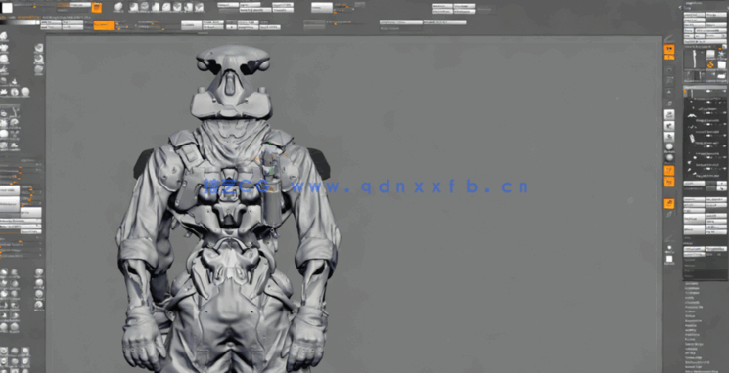Toggle the wide orange button in second toolbar row
This screenshot has height=373, width=729.
coord(104,25)
